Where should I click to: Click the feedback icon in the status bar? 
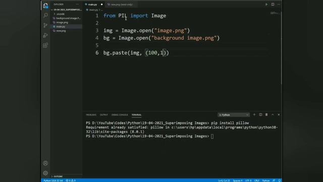pyautogui.click(x=274, y=180)
